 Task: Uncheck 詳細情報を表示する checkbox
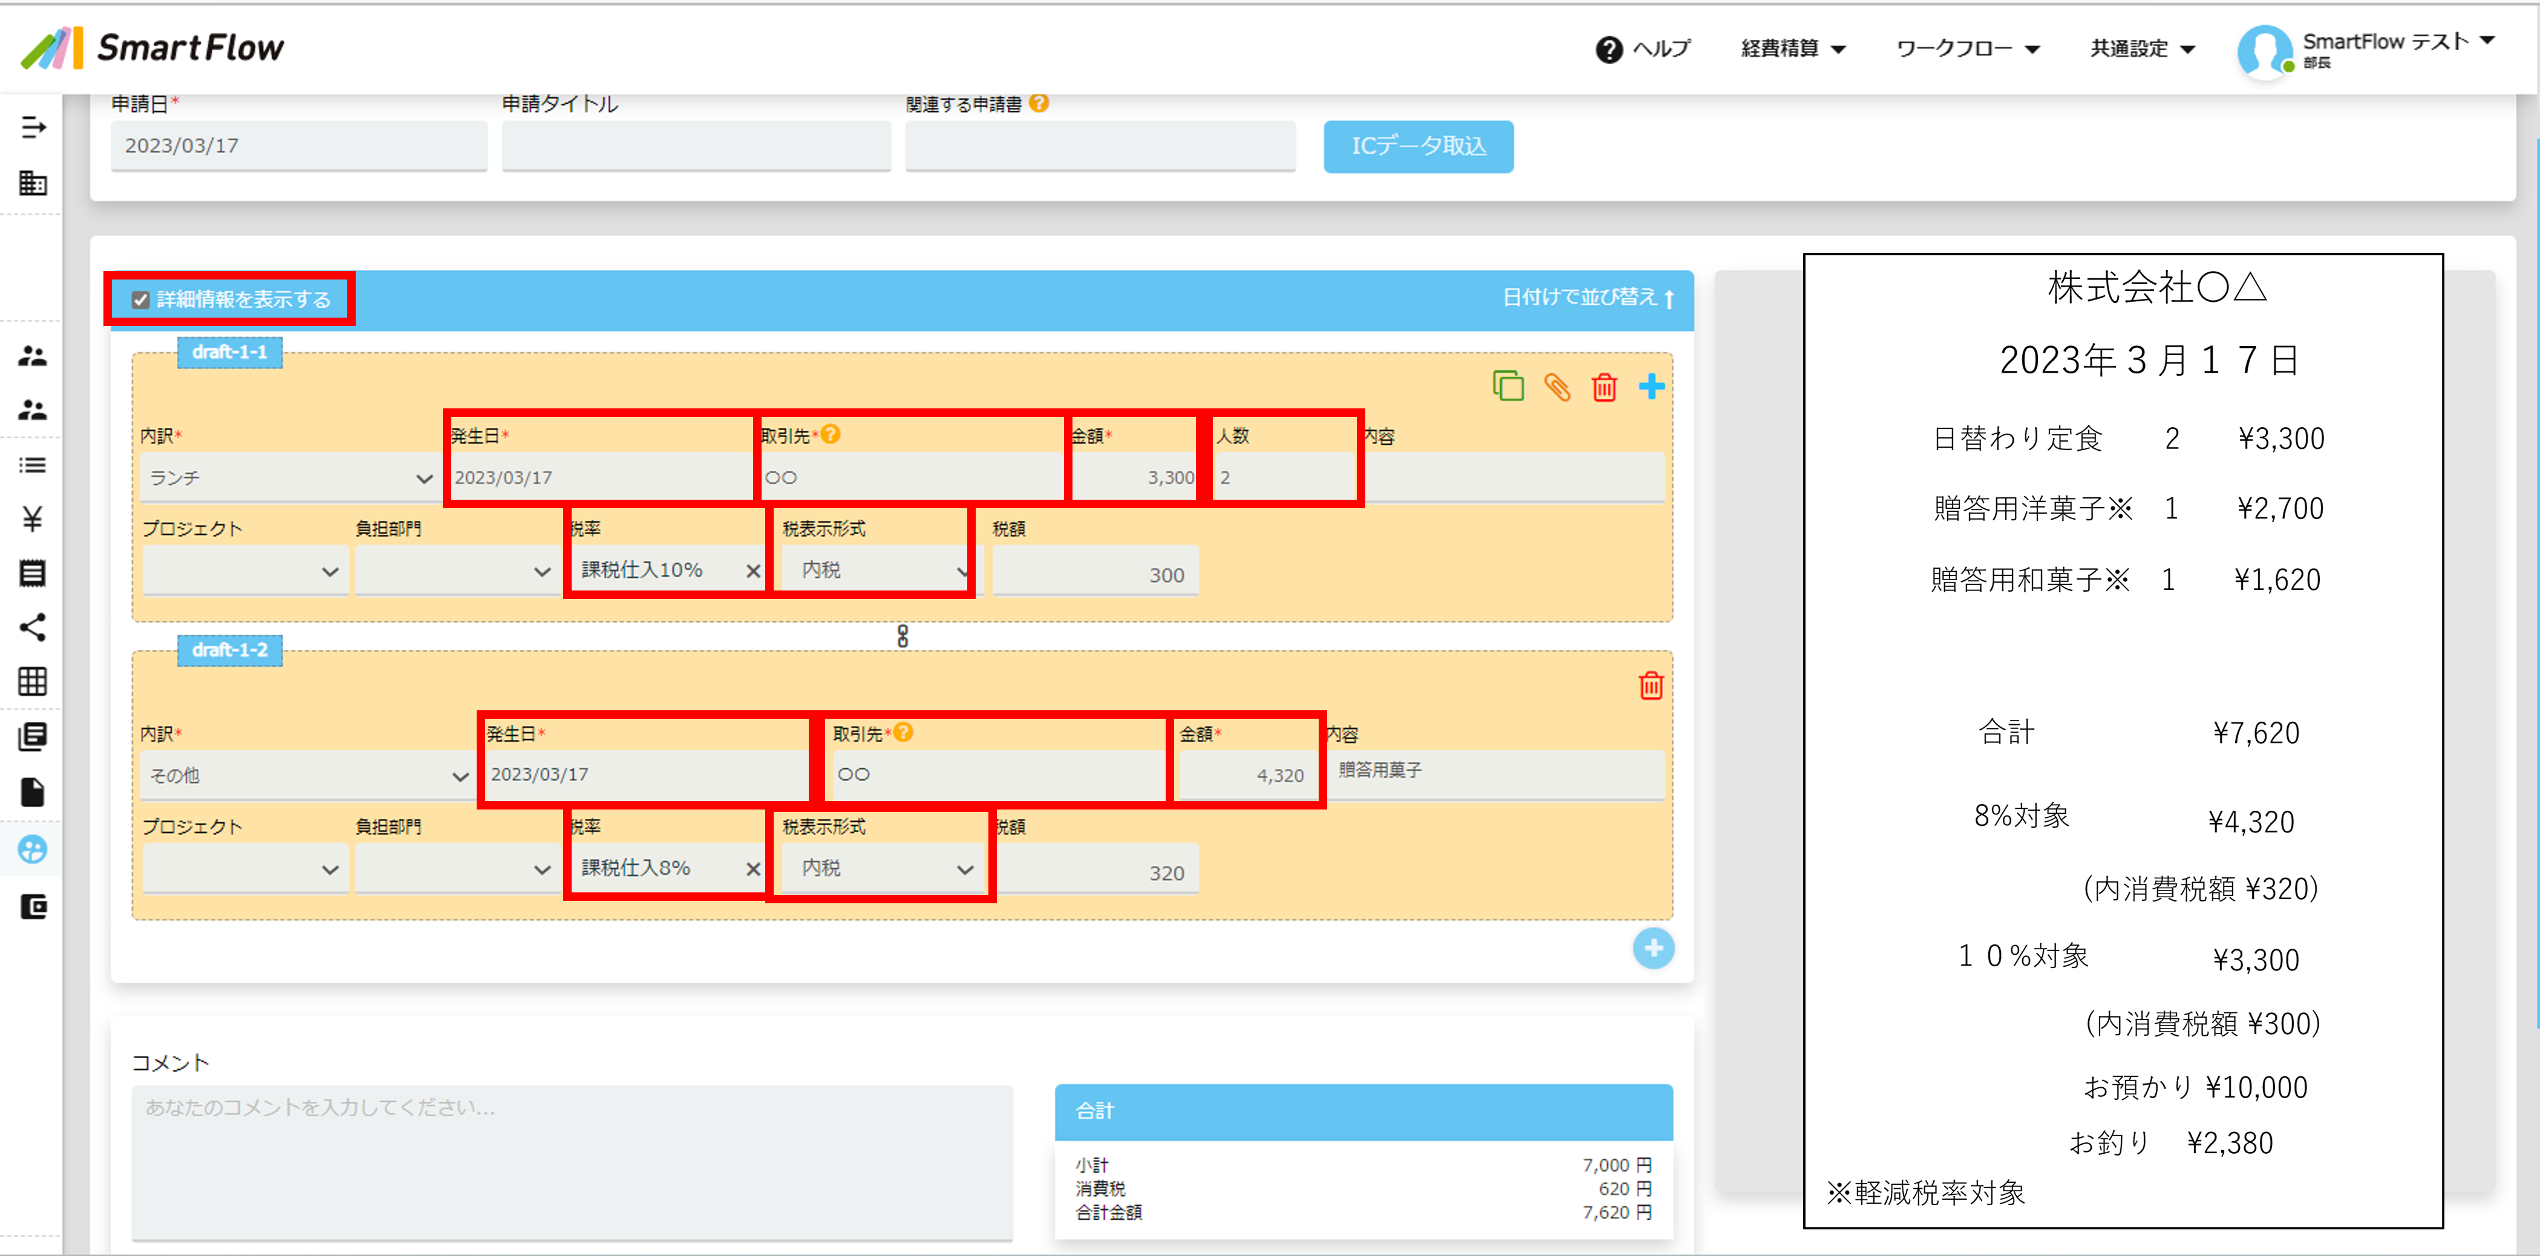[141, 299]
